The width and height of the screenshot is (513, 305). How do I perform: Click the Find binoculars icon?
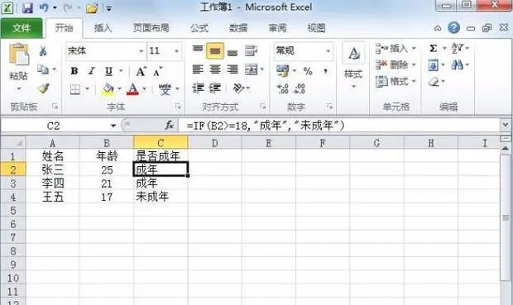pos(457,64)
